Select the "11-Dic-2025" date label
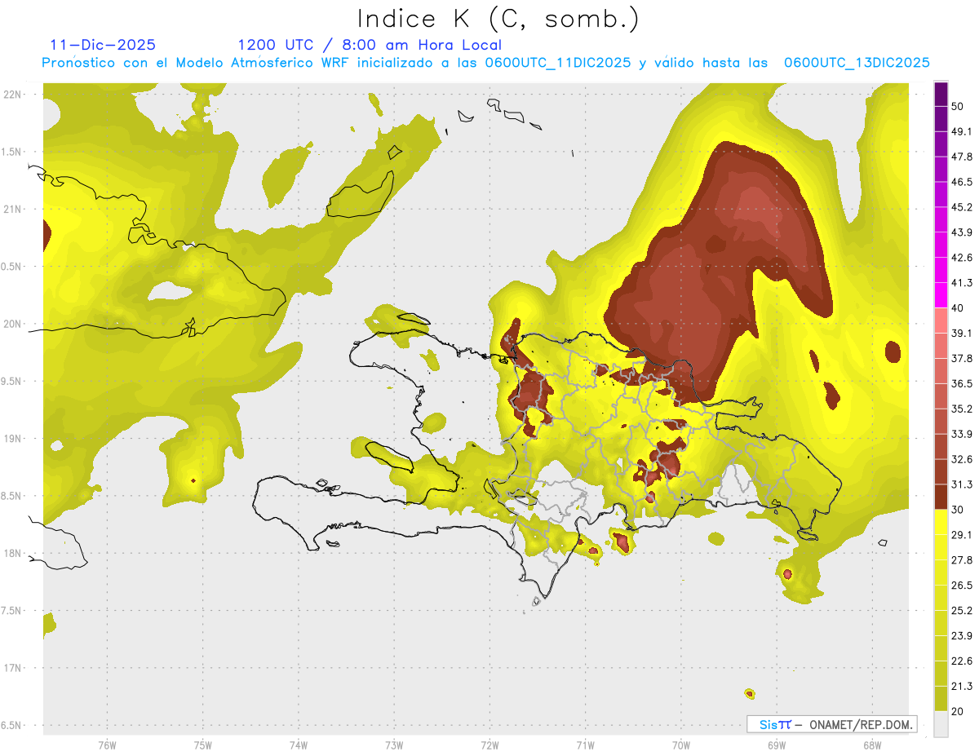Viewport: 979px width, 756px height. click(x=103, y=45)
